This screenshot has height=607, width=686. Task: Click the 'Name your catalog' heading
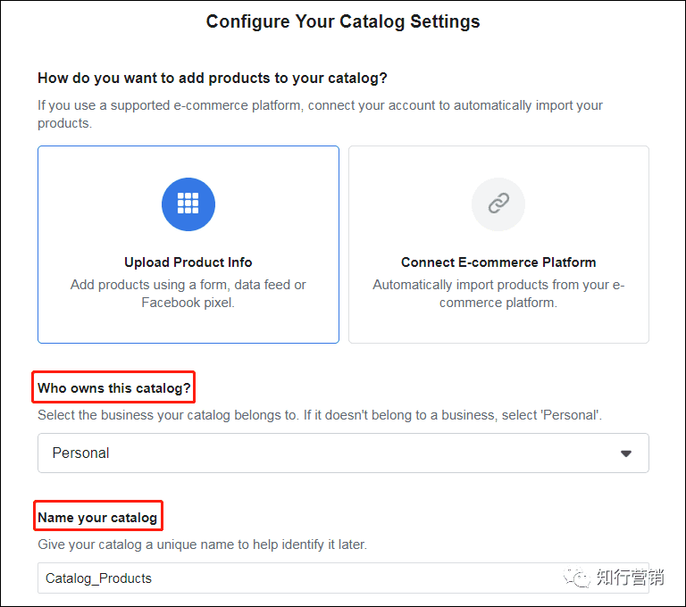(x=98, y=518)
